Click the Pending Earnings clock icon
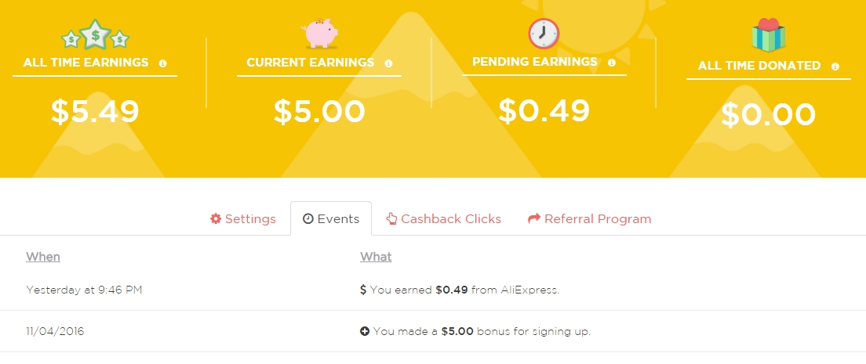The height and width of the screenshot is (364, 866). pyautogui.click(x=544, y=33)
